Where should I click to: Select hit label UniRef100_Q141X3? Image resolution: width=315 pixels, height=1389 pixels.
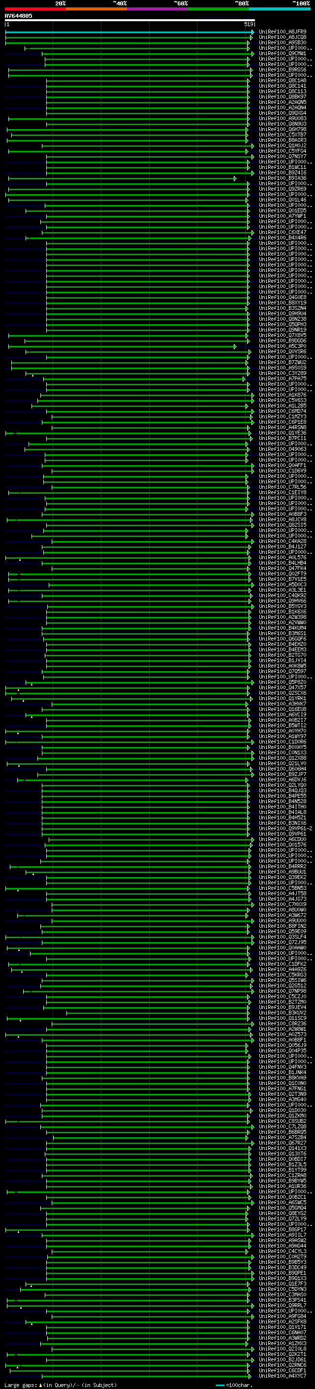283,1149
